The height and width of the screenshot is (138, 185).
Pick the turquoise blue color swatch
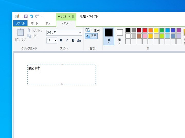coord(168,30)
